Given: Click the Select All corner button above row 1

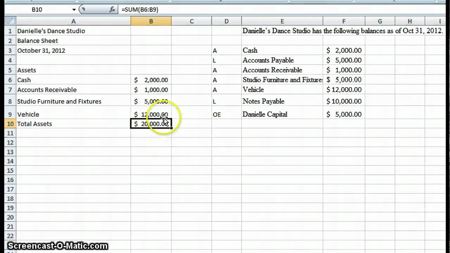Looking at the screenshot, I should tap(10, 21).
